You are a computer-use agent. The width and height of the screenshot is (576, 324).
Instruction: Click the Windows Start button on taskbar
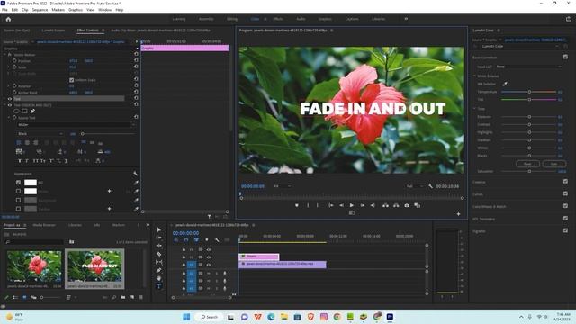coord(186,317)
